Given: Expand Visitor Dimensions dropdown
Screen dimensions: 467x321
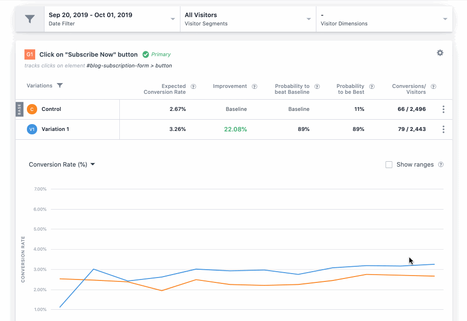Looking at the screenshot, I should [384, 19].
